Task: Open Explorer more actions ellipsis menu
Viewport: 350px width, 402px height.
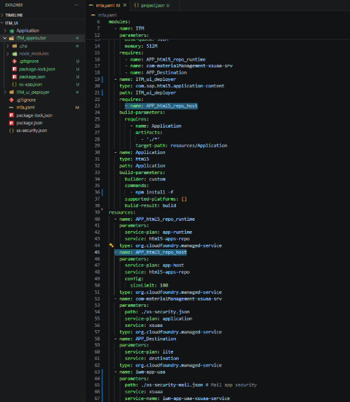Action: click(76, 5)
